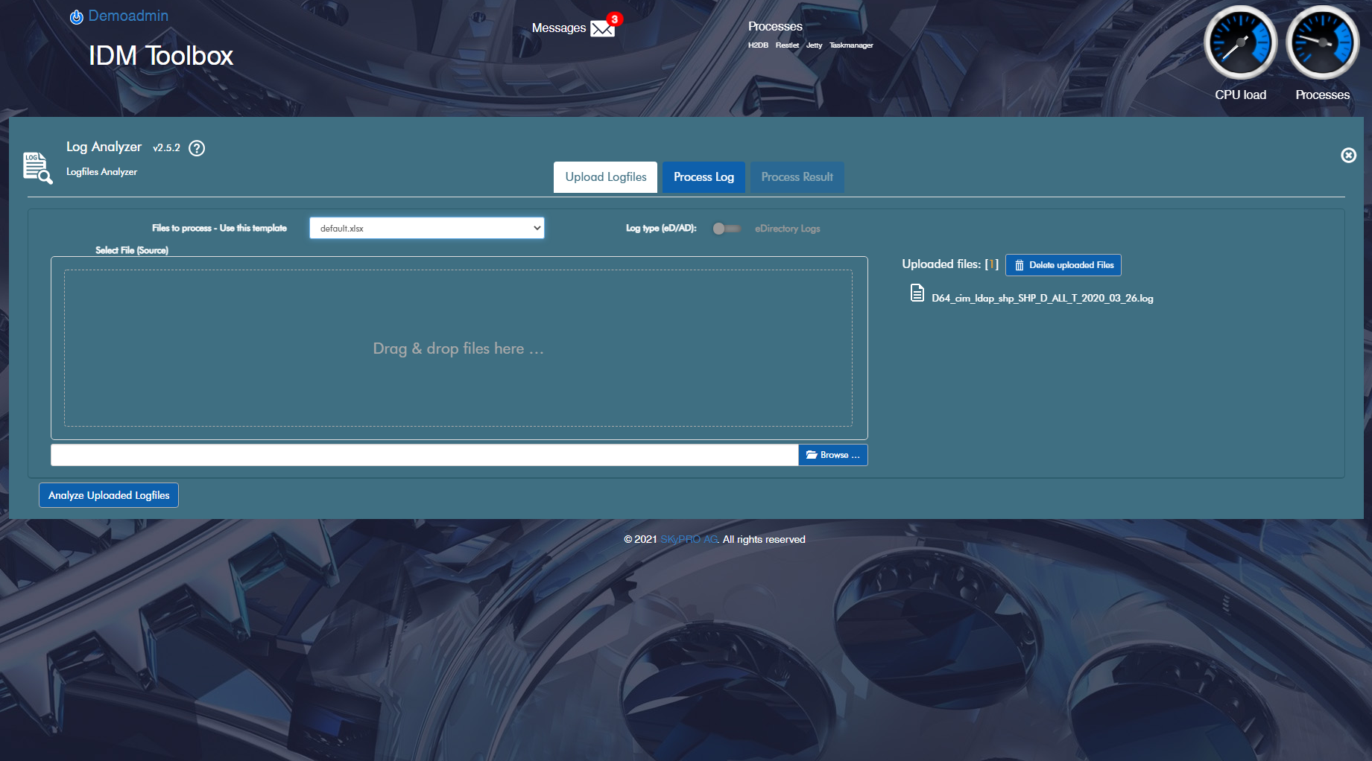Image resolution: width=1372 pixels, height=761 pixels.
Task: Click the Processes header label
Action: click(775, 27)
